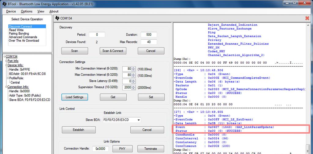Viewport: 313px width, 154px height.
Task: Collapse the COM134 tree root node
Action: pos(5,57)
